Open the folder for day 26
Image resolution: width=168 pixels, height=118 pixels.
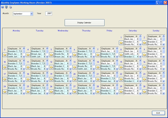pyautogui.click(x=51, y=92)
